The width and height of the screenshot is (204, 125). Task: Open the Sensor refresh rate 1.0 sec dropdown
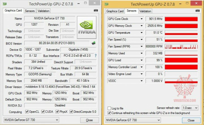coord(190,108)
